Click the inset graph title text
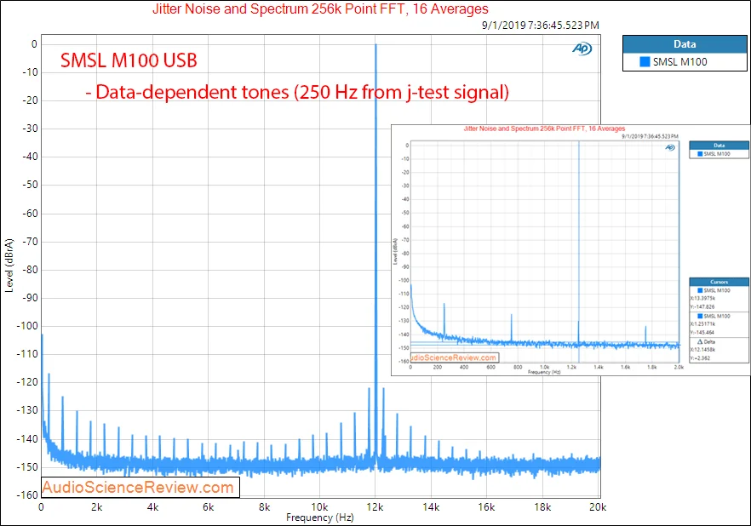This screenshot has width=751, height=526. tap(544, 129)
